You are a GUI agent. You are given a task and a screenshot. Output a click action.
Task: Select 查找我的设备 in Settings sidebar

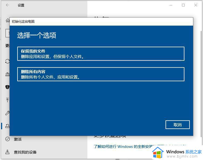point(25,152)
